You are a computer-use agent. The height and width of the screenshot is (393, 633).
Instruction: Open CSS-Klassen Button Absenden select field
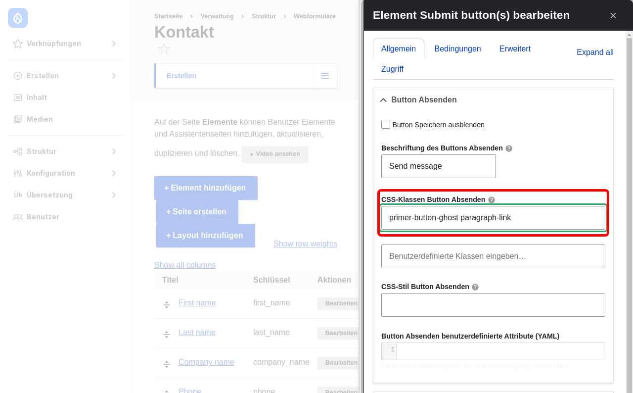pos(493,218)
